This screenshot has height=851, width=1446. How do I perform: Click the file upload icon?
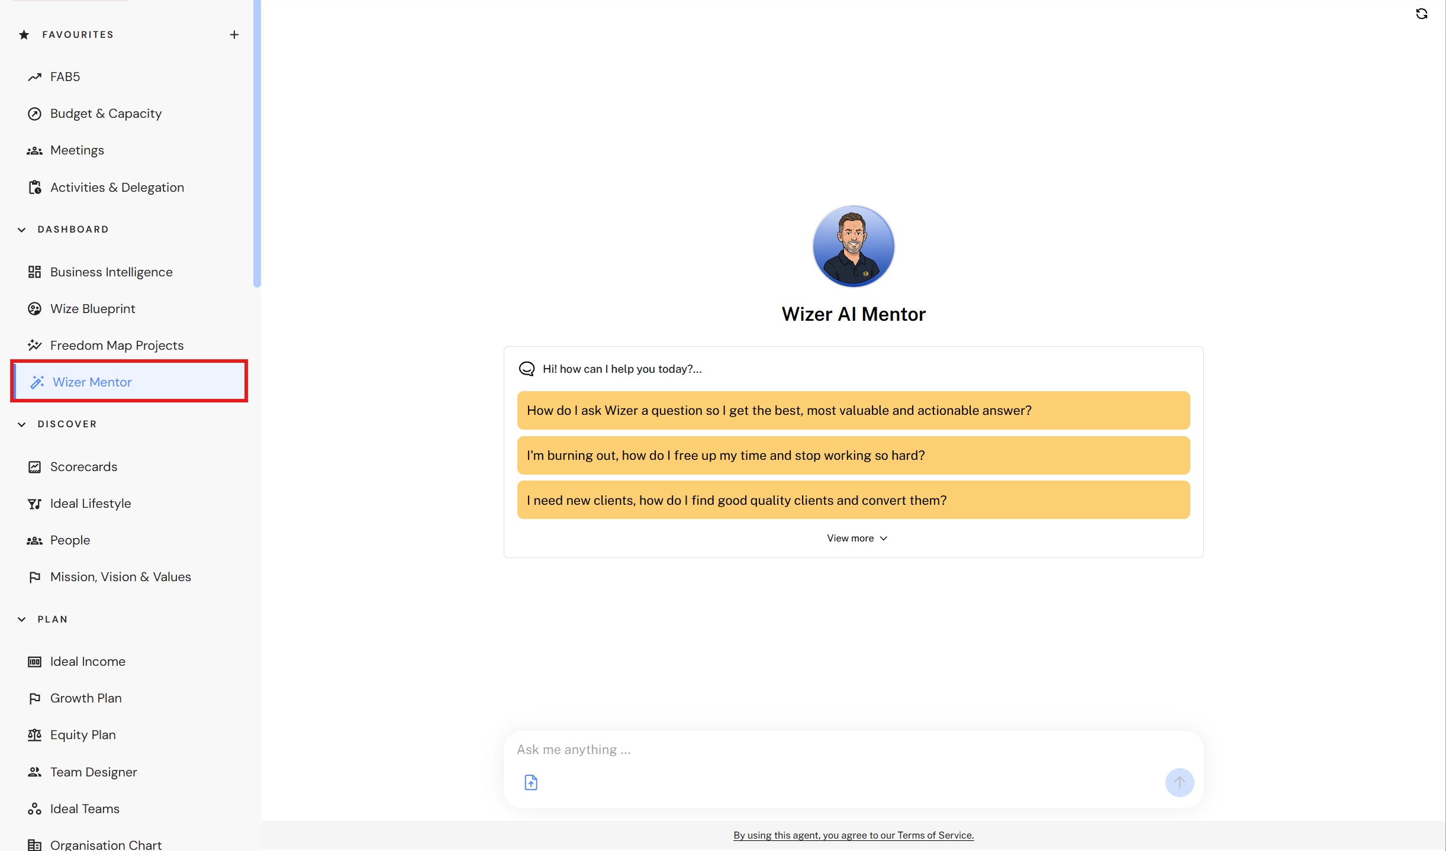click(531, 782)
